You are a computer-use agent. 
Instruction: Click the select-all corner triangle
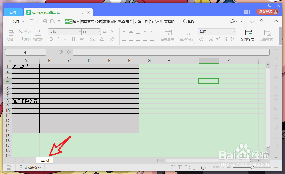[x=9, y=61]
